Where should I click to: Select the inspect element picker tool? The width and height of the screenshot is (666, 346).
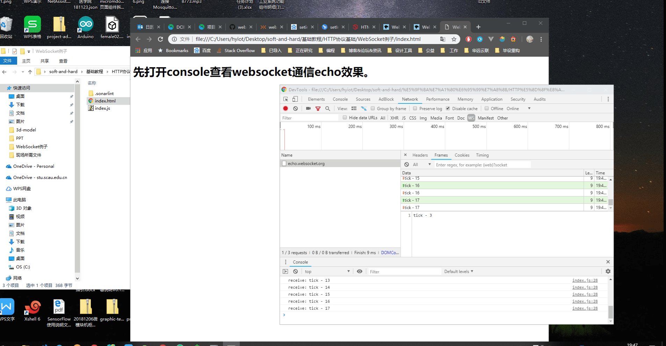(285, 99)
